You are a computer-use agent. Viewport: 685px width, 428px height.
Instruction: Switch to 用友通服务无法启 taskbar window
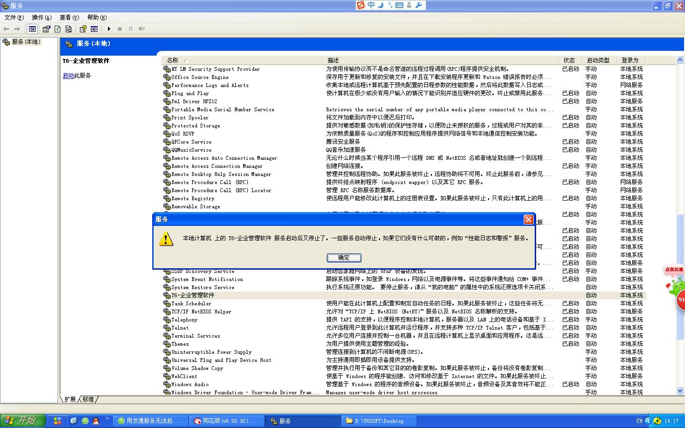point(149,421)
